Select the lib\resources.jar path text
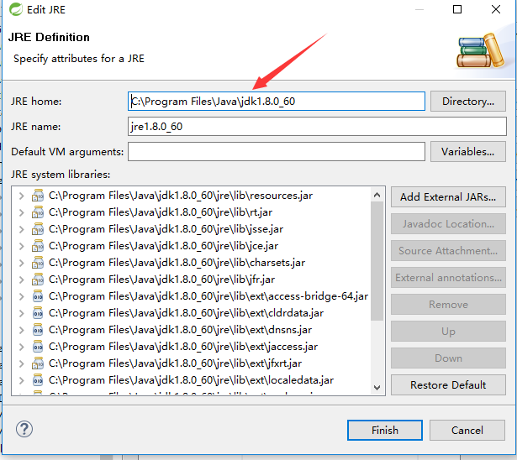This screenshot has height=460, width=517. pyautogui.click(x=181, y=196)
